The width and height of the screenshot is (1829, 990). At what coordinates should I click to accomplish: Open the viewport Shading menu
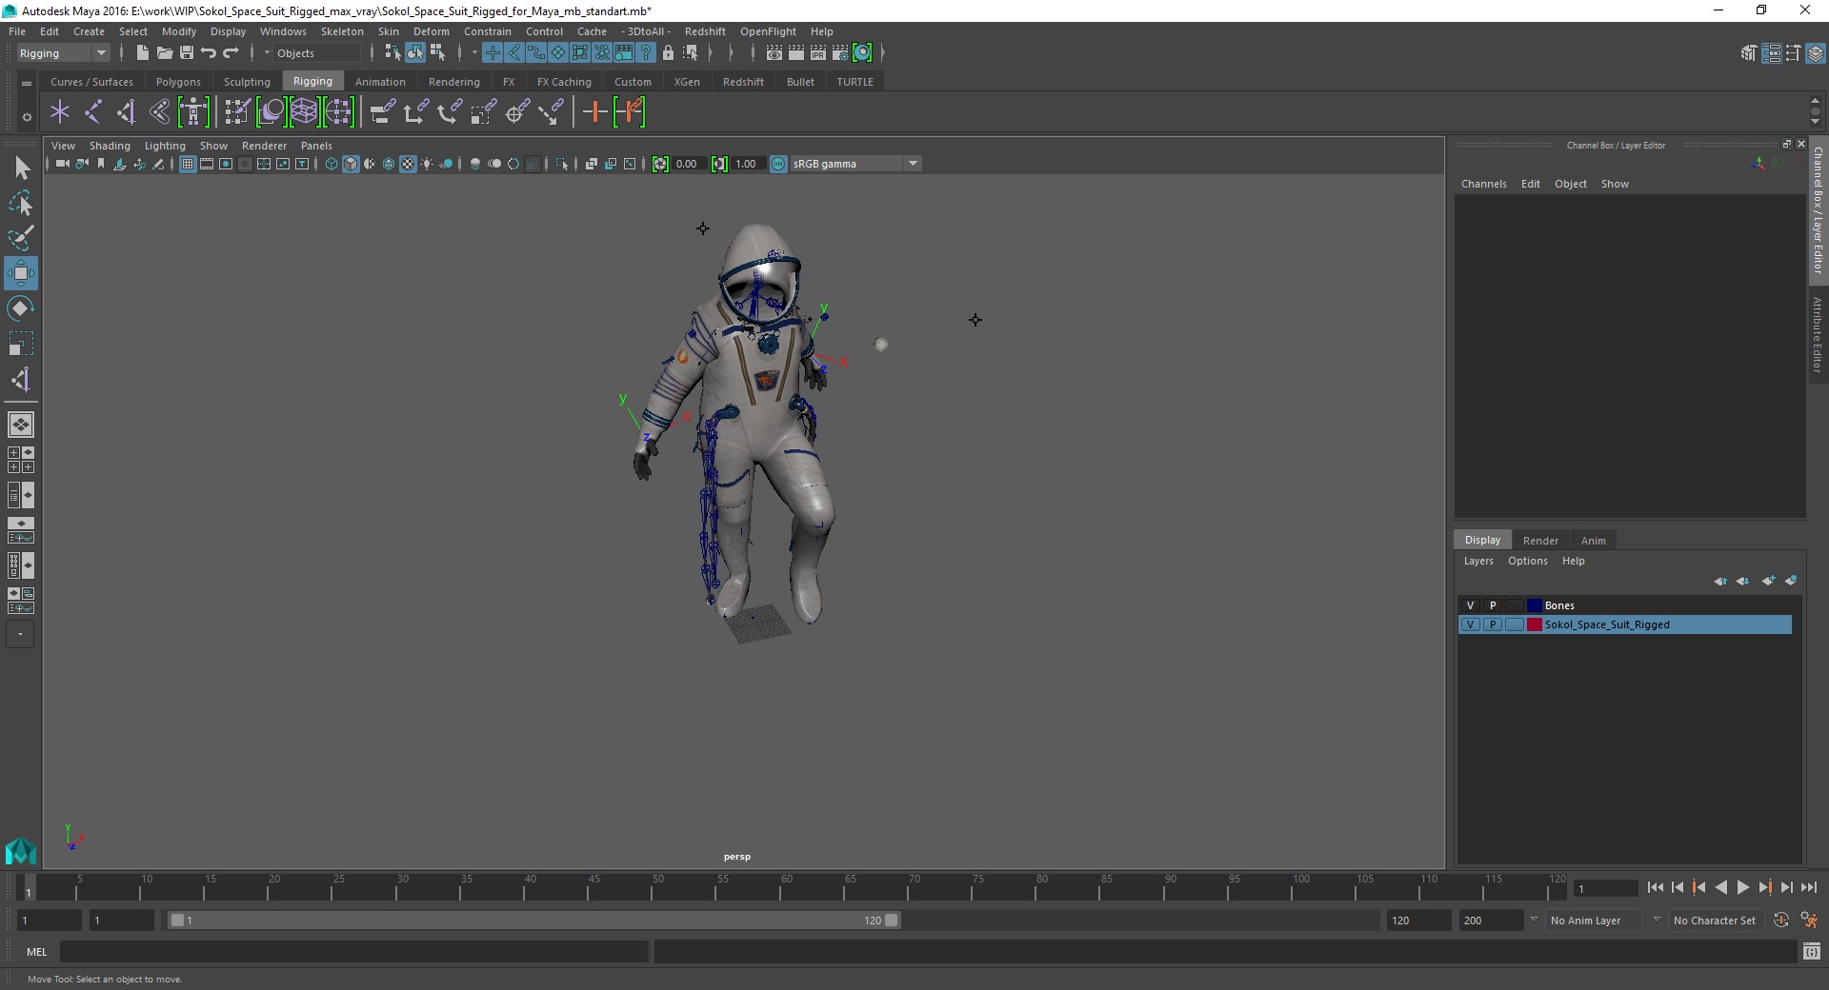(x=110, y=146)
